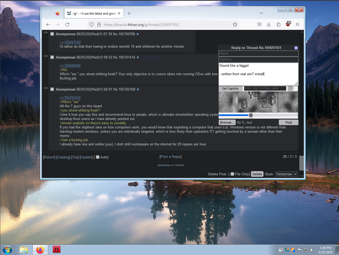Click the captcha help question mark button

(x=291, y=88)
